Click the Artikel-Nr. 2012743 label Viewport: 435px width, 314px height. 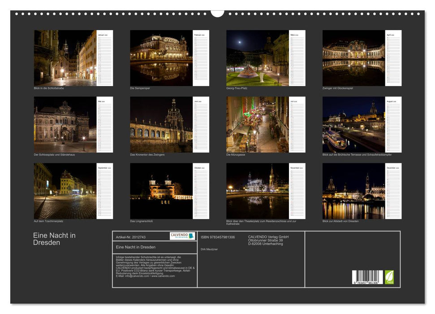(131, 237)
